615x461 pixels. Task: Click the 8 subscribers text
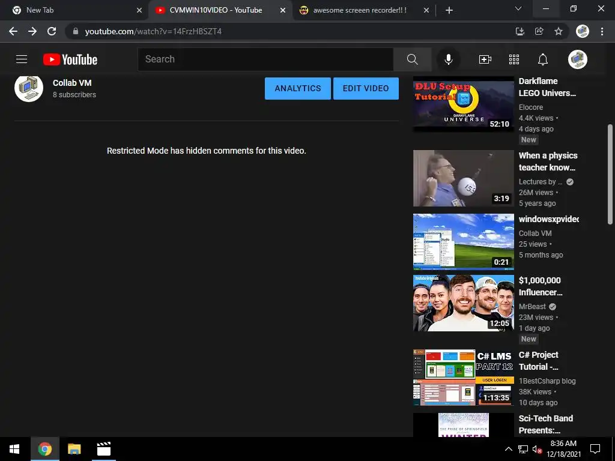coord(74,95)
